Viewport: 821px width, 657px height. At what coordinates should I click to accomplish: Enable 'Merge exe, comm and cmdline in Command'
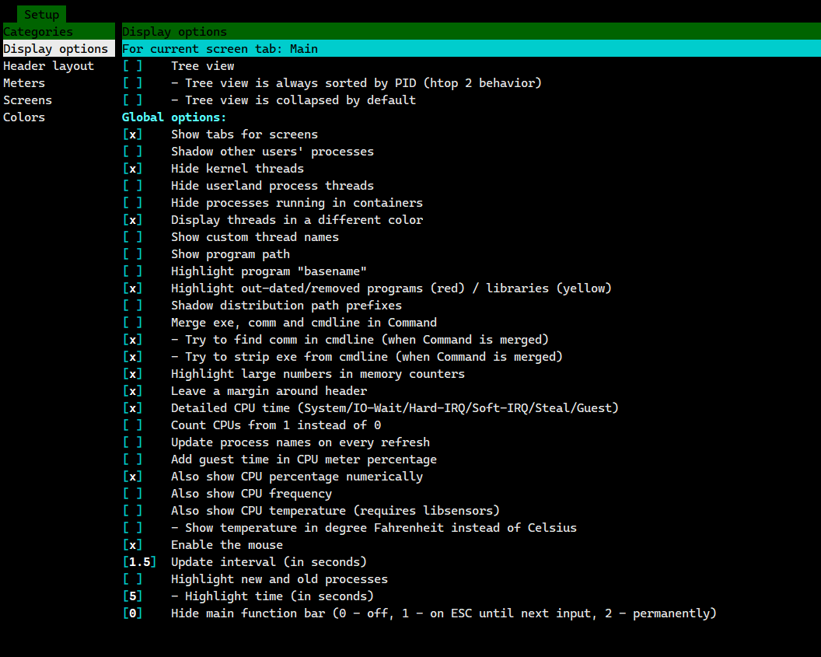[x=132, y=323]
